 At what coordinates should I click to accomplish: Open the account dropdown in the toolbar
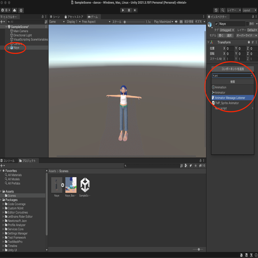coord(5,10)
